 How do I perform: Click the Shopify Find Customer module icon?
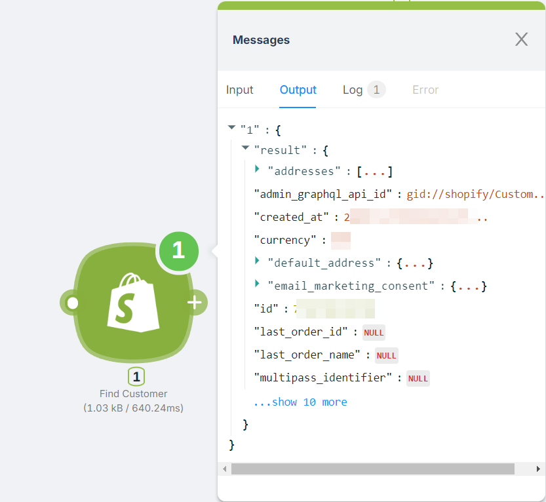[x=133, y=303]
